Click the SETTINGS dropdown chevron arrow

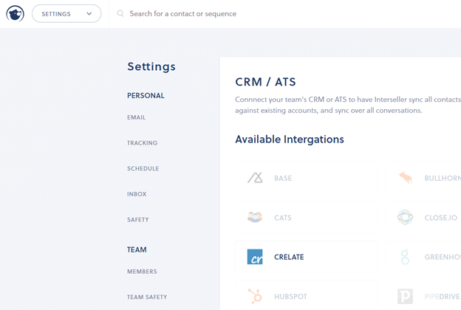click(89, 14)
